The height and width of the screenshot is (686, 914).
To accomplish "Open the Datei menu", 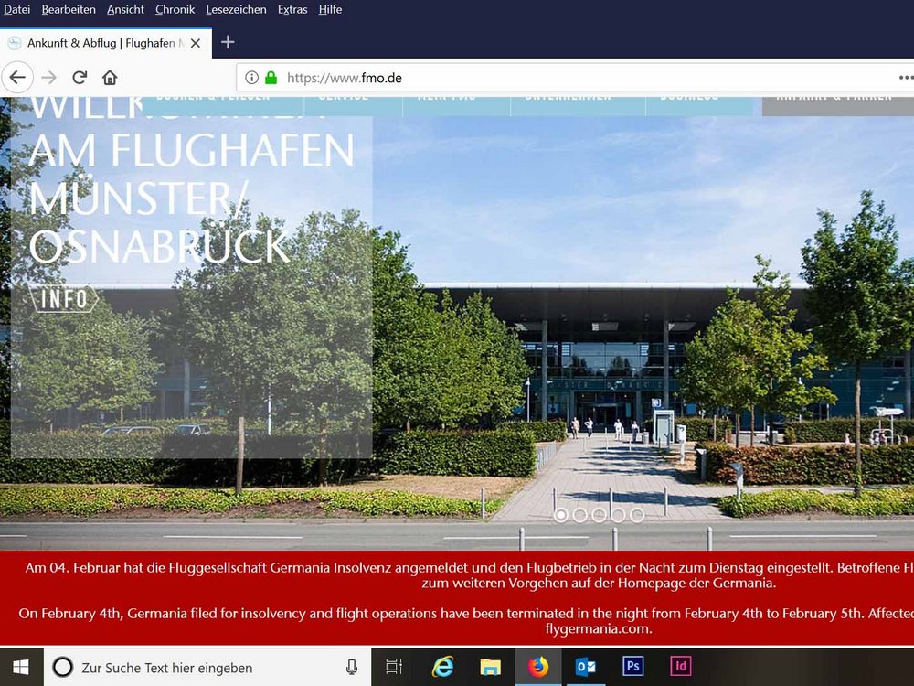I will (x=17, y=9).
